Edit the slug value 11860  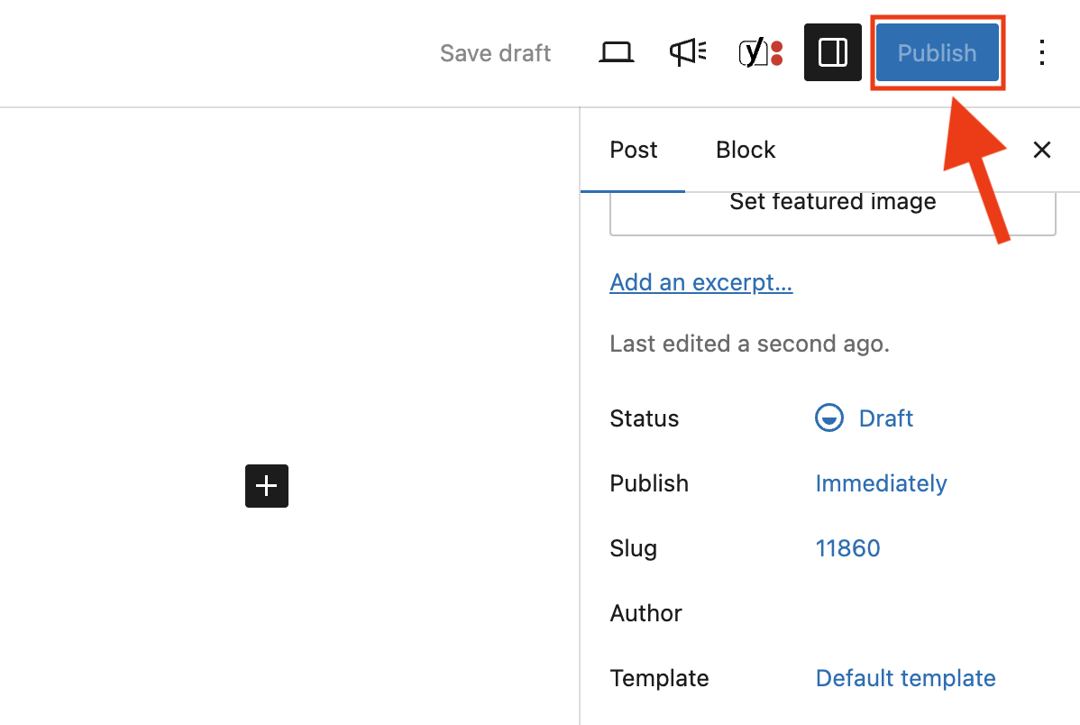(847, 548)
